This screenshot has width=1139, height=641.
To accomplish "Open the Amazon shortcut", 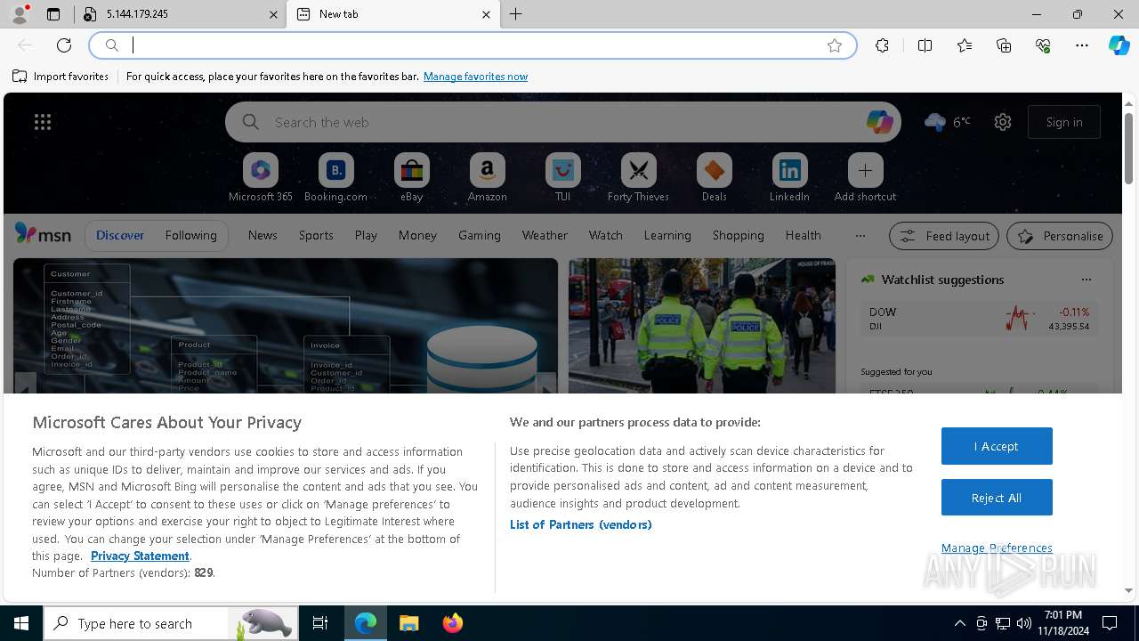I will [x=487, y=177].
